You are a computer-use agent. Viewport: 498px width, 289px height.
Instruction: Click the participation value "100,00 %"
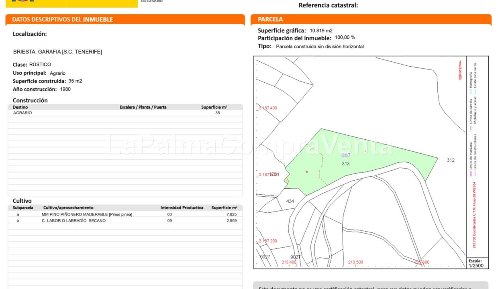[345, 37]
